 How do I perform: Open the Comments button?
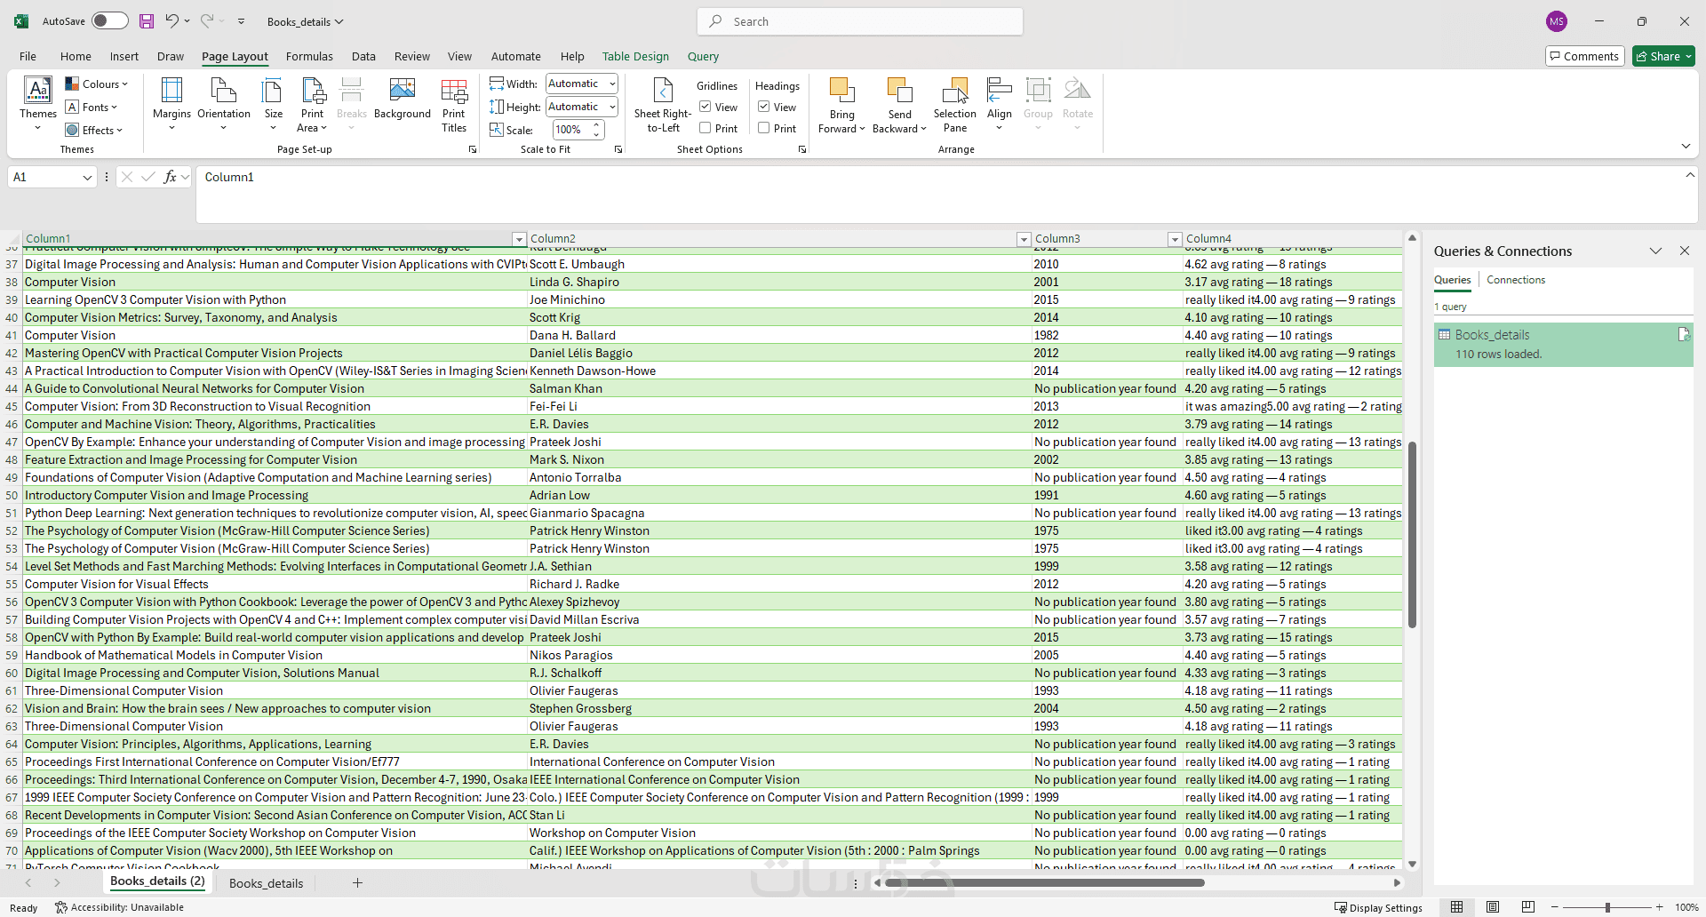[1585, 56]
